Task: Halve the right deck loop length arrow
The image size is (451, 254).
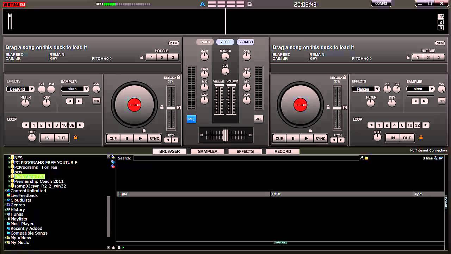Action: [x=371, y=125]
